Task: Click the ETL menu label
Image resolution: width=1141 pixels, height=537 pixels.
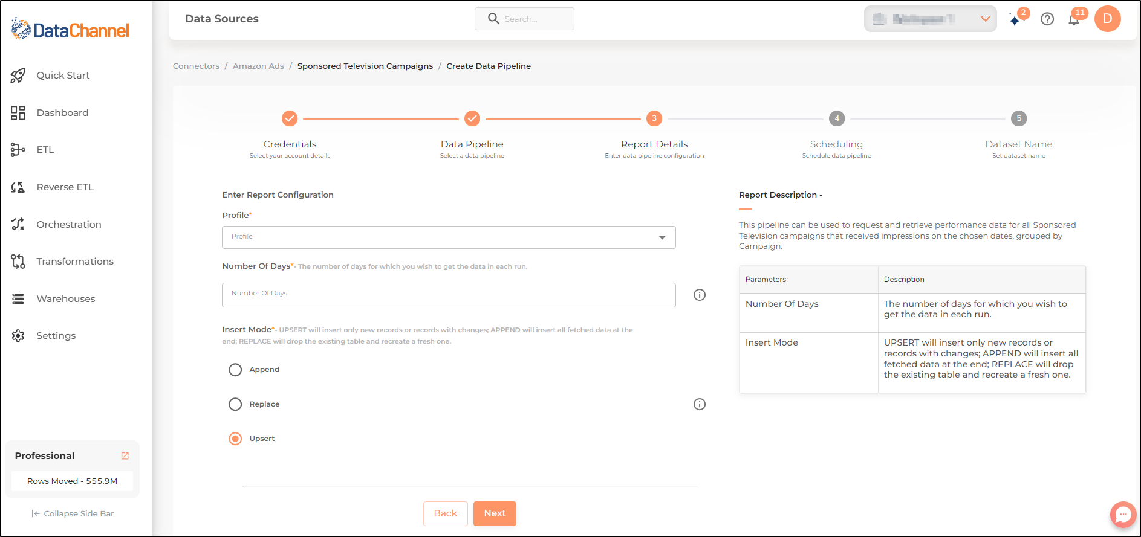Action: [x=45, y=150]
